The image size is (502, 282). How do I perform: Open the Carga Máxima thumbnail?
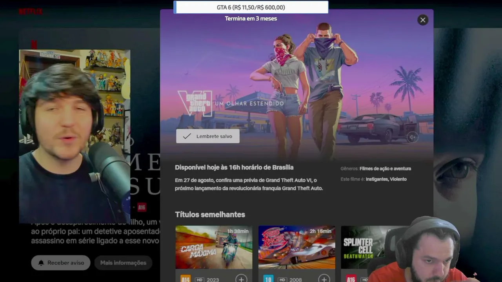(x=214, y=247)
